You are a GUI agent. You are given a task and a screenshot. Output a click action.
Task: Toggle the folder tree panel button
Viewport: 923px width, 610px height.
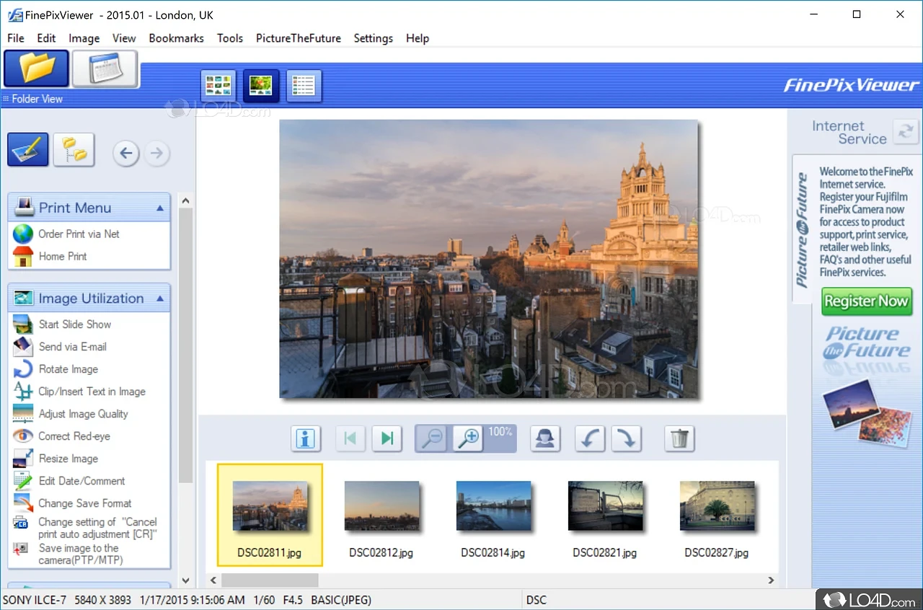click(74, 150)
